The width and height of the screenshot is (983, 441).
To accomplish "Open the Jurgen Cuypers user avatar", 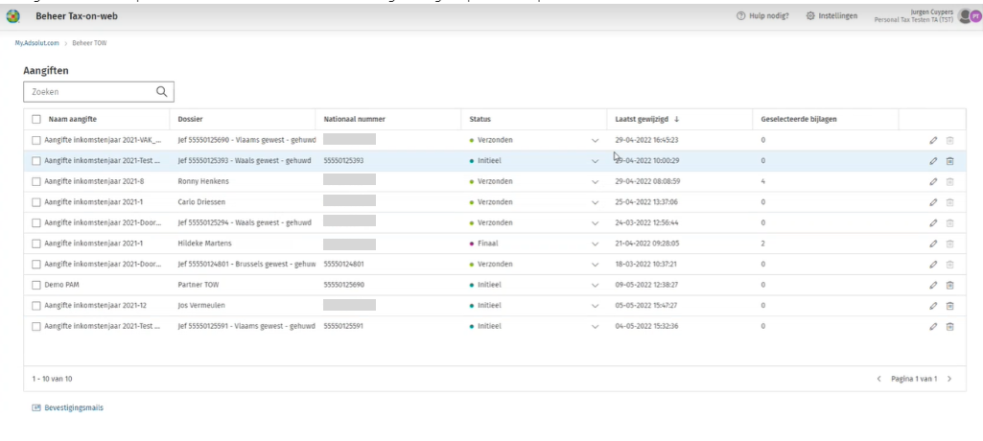I will point(965,16).
